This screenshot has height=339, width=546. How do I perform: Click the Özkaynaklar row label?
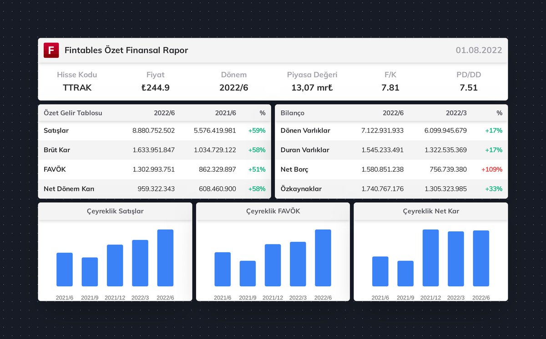click(x=300, y=189)
